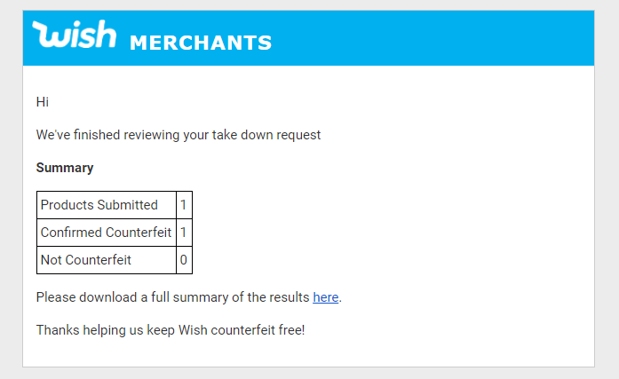Click the word 'Wish' in closing sentence
This screenshot has height=379, width=619.
point(193,329)
